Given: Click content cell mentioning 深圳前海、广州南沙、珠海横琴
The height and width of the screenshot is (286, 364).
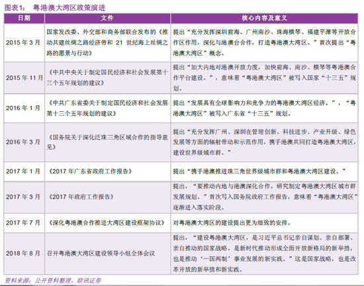Looking at the screenshot, I should pos(265,42).
